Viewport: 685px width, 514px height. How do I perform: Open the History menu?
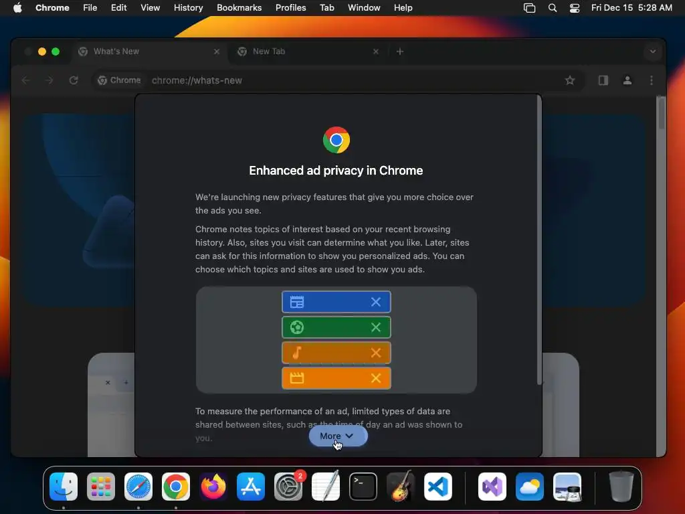pyautogui.click(x=188, y=8)
